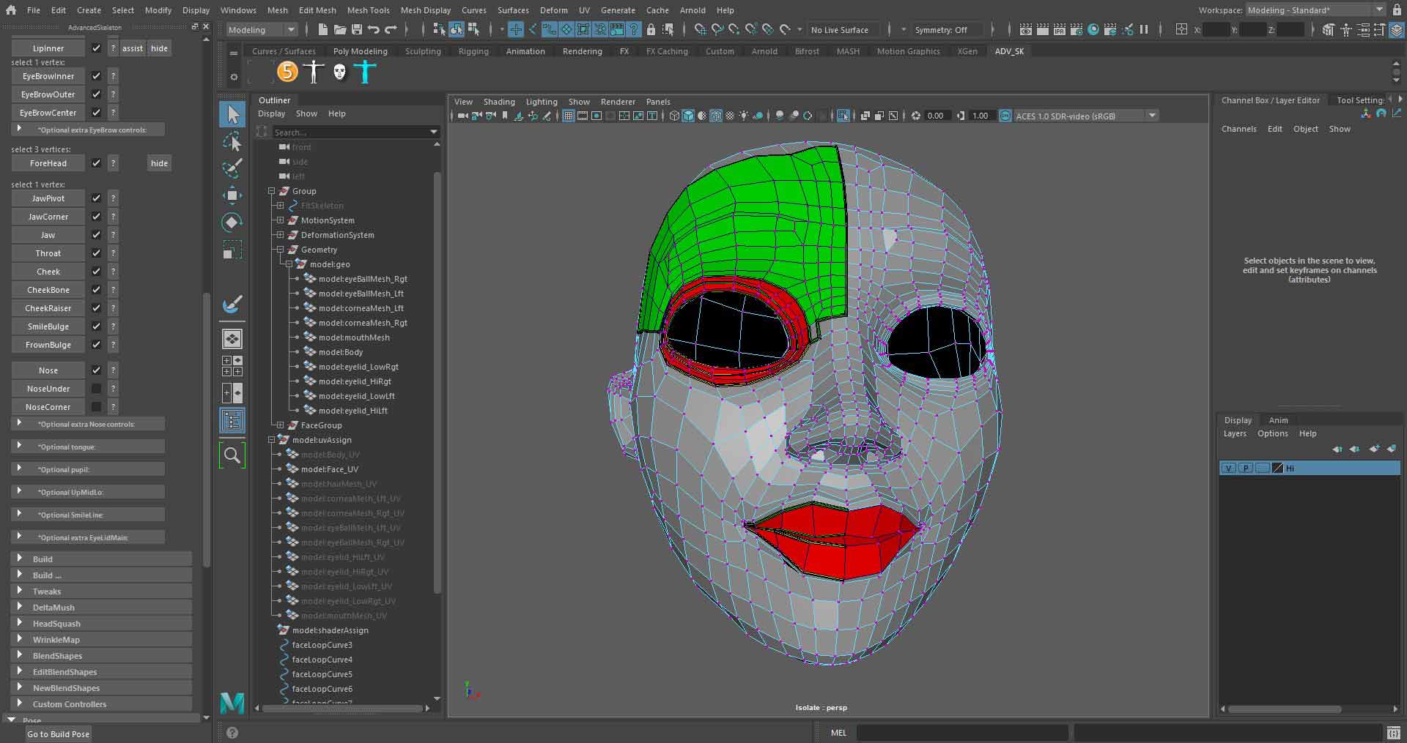The height and width of the screenshot is (743, 1407).
Task: Enable the NoseUnder checkbox
Action: pyautogui.click(x=96, y=388)
